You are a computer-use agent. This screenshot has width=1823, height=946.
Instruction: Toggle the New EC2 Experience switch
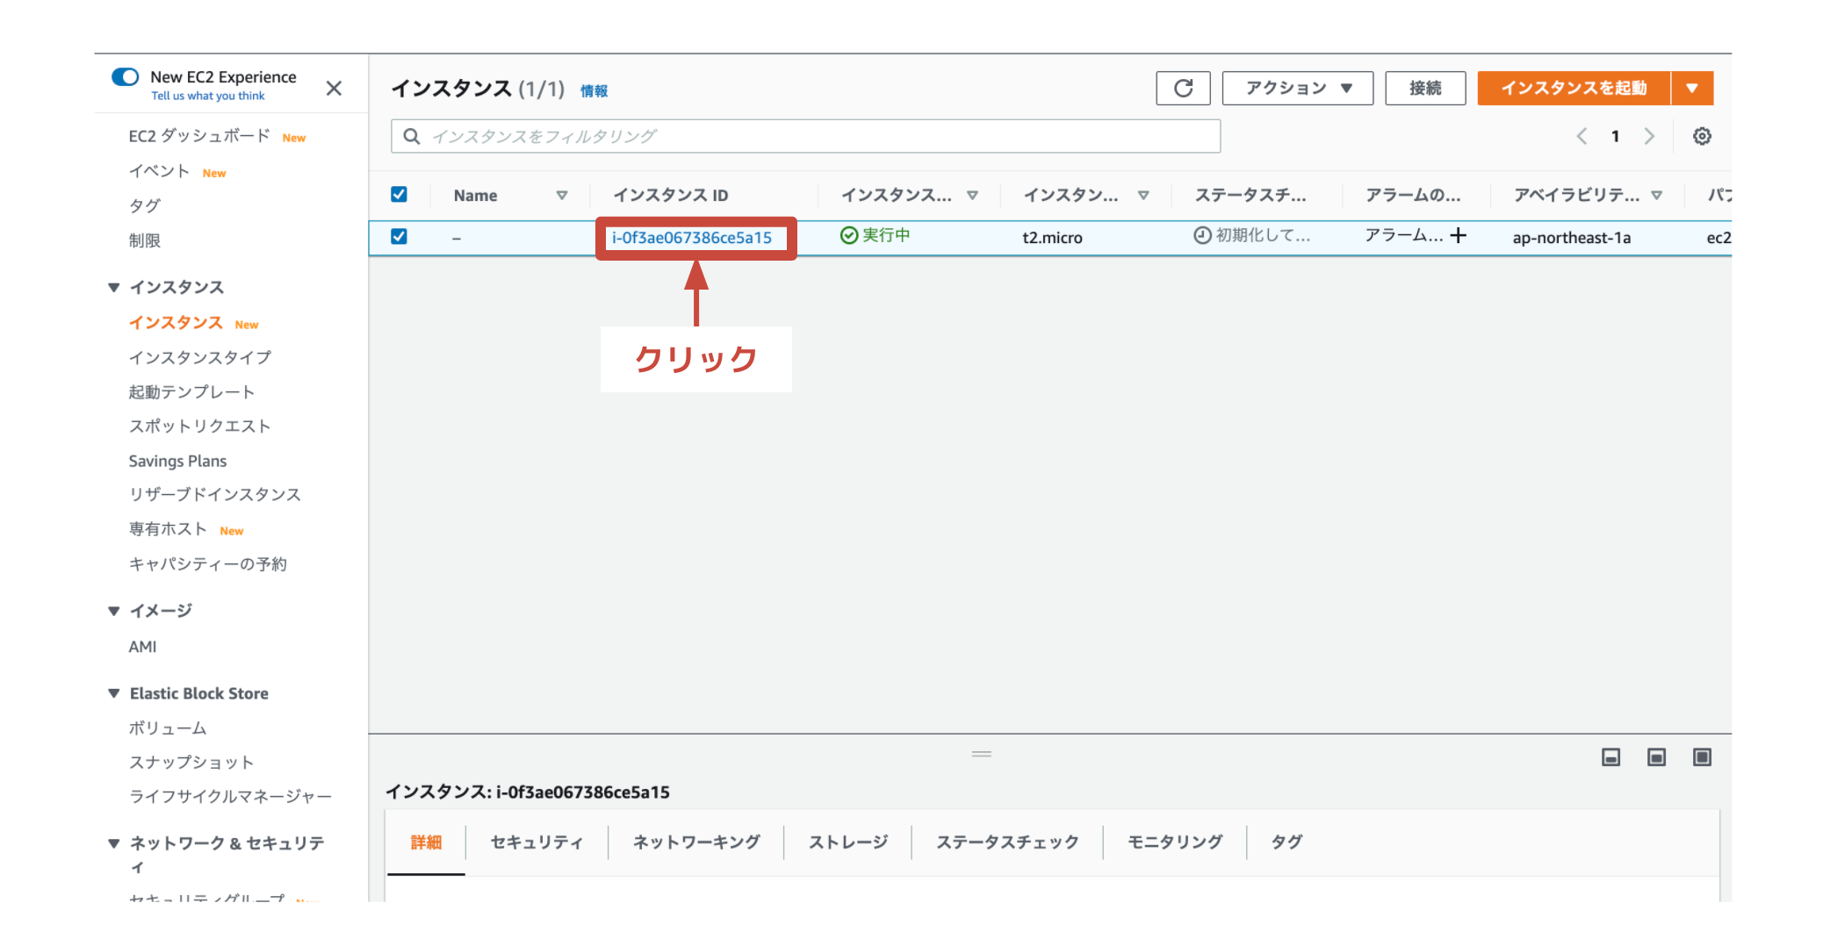tap(125, 77)
